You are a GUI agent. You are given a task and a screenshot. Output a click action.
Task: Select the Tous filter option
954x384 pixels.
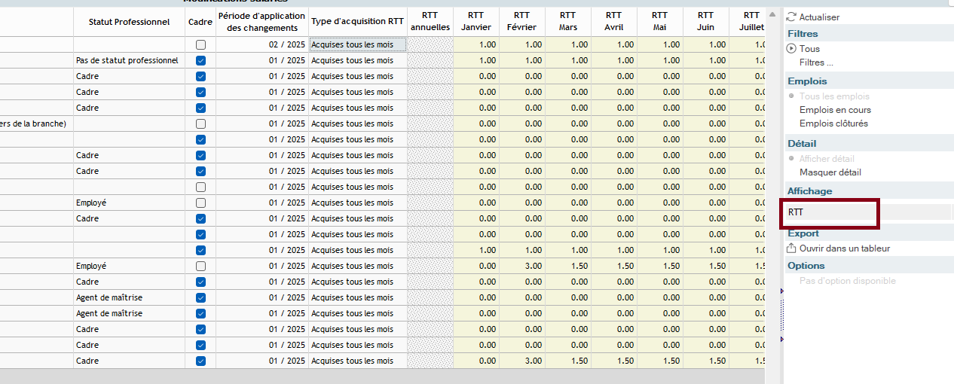click(809, 49)
